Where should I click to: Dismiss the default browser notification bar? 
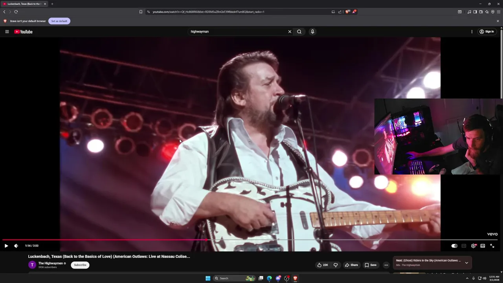[x=498, y=21]
